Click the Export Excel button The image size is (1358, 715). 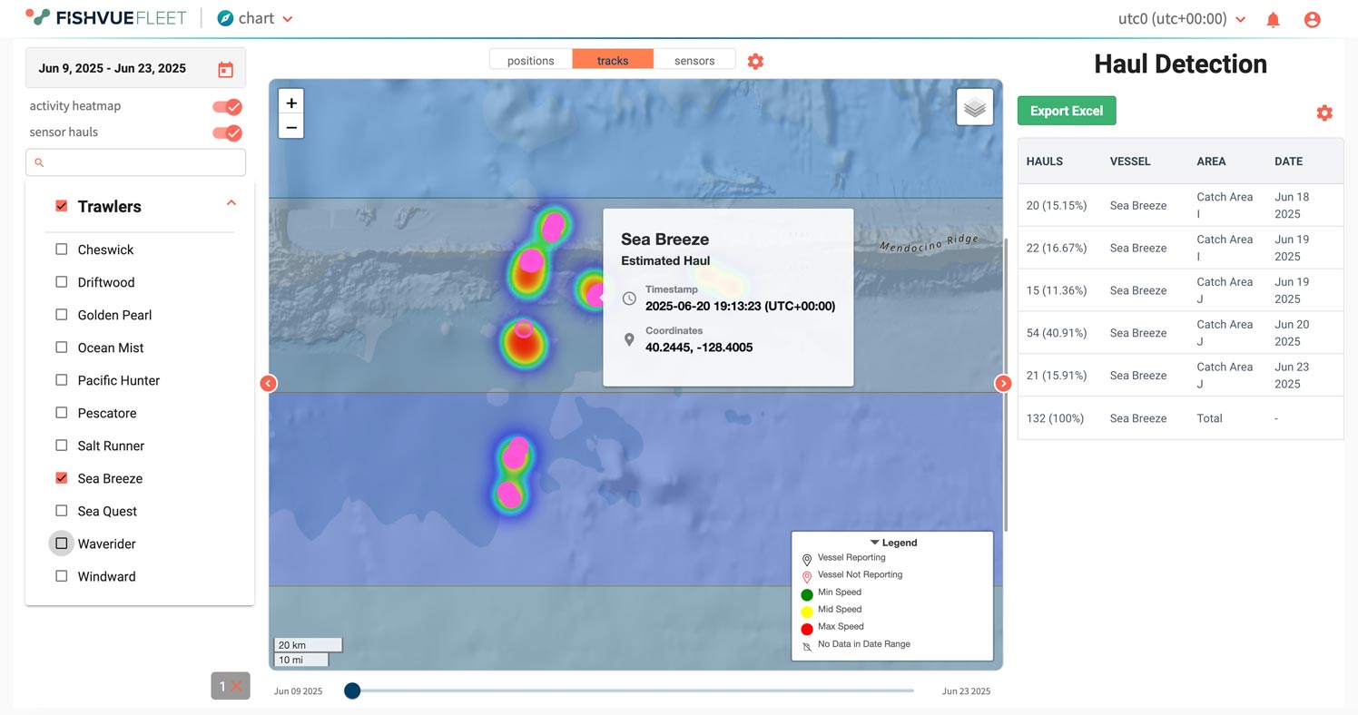(x=1067, y=111)
